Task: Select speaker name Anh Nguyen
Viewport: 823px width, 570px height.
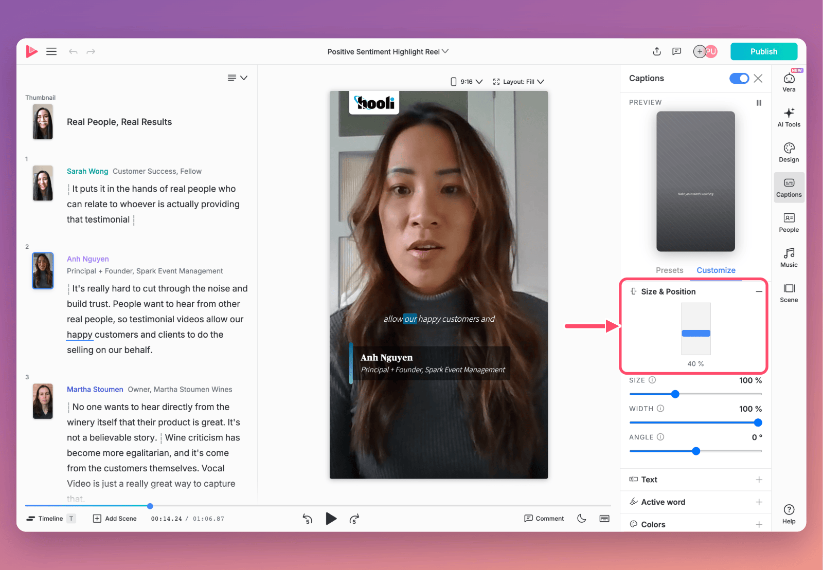Action: pos(88,259)
